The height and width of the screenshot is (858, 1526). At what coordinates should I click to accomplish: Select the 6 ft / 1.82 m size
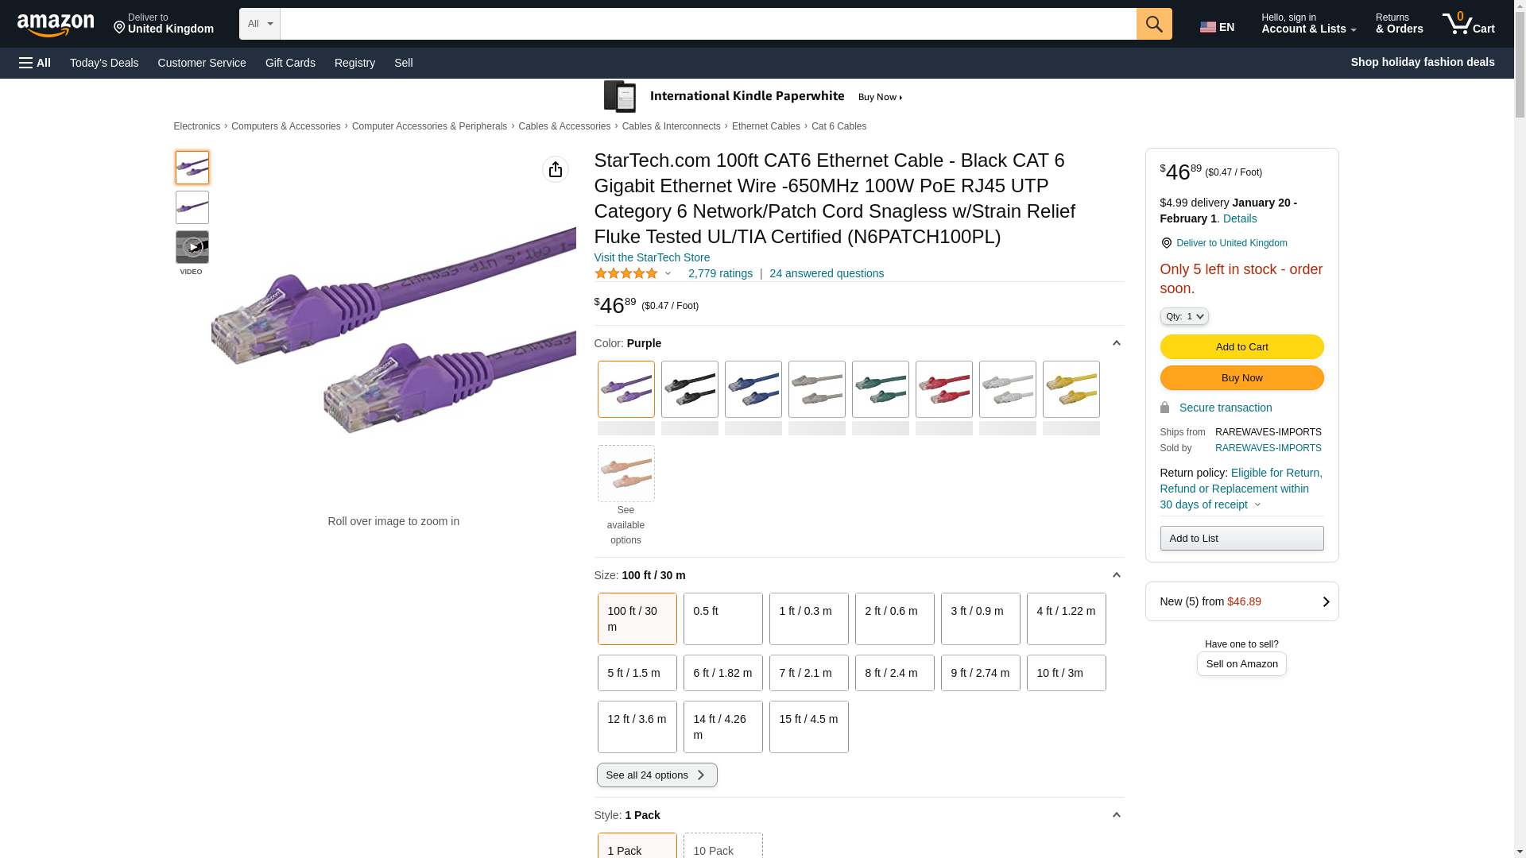[x=722, y=673]
